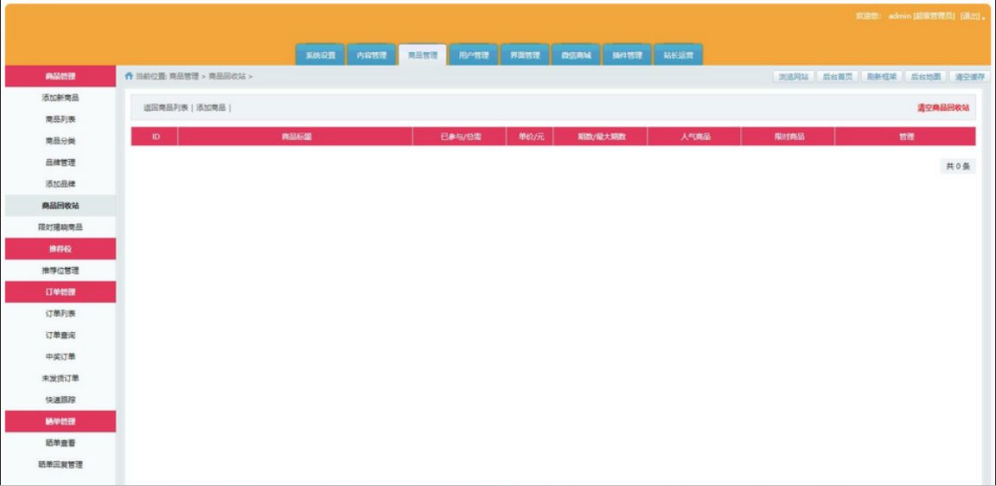Open 未发货订单 in the sidebar
The width and height of the screenshot is (996, 486).
[61, 379]
